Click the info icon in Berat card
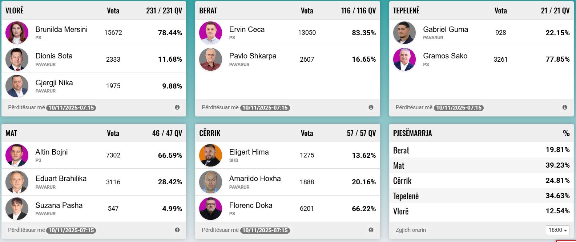576x242 pixels. tap(371, 107)
